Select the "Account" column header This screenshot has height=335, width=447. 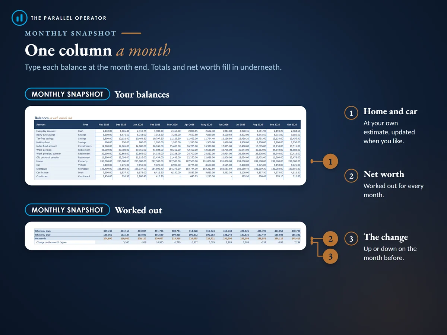41,125
